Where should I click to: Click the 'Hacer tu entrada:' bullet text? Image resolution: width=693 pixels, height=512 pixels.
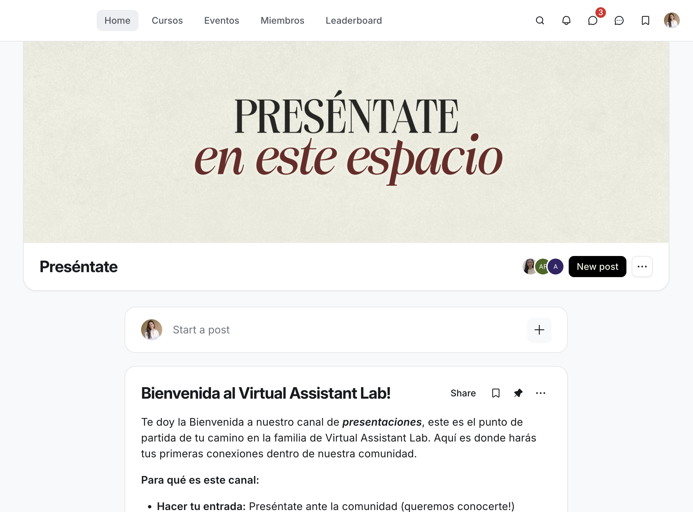[201, 506]
